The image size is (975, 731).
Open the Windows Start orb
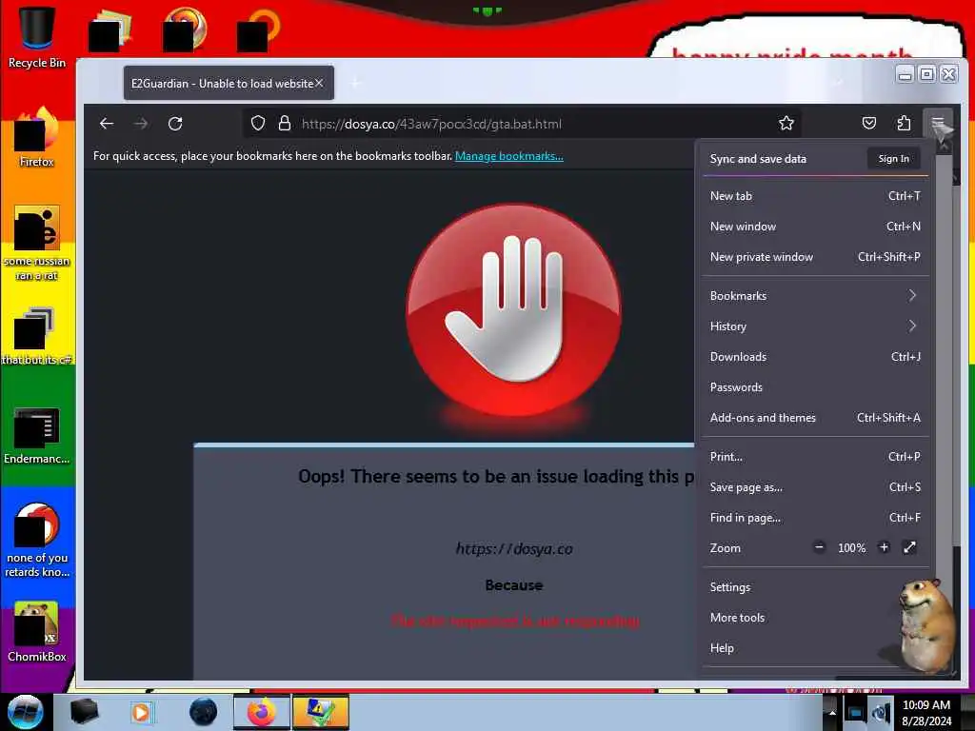[x=25, y=712]
